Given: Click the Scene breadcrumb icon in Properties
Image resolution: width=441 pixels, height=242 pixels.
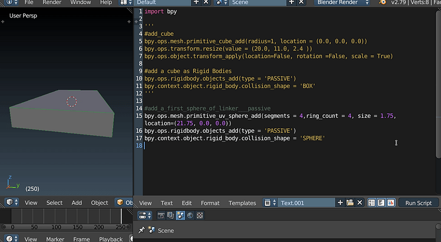Looking at the screenshot, I should tap(152, 230).
